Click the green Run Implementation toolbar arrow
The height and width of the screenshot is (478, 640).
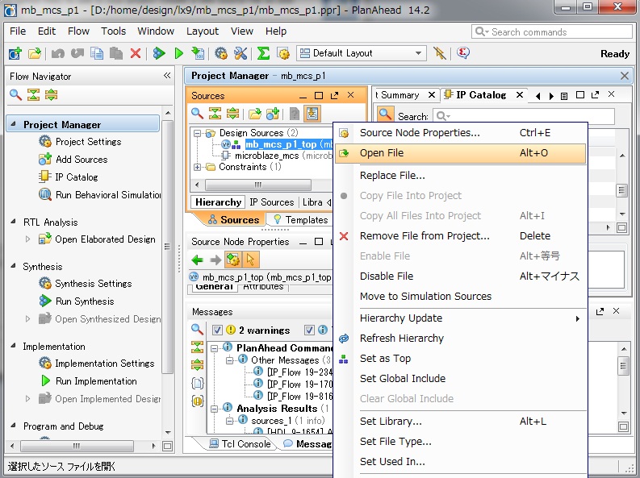179,53
